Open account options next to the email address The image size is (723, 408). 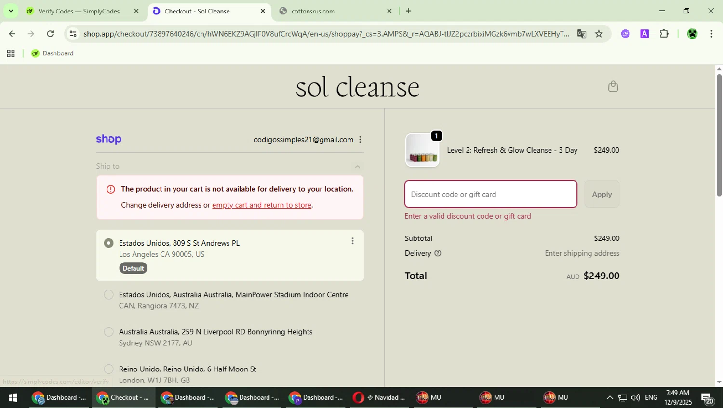click(x=360, y=140)
